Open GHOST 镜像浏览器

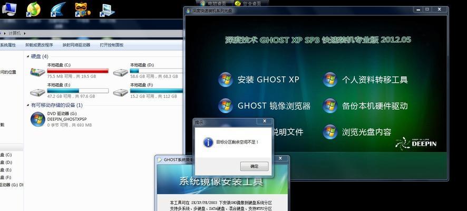coord(265,106)
